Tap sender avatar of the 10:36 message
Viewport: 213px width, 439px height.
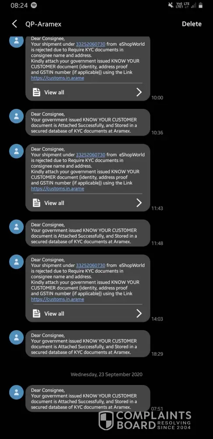[16, 116]
